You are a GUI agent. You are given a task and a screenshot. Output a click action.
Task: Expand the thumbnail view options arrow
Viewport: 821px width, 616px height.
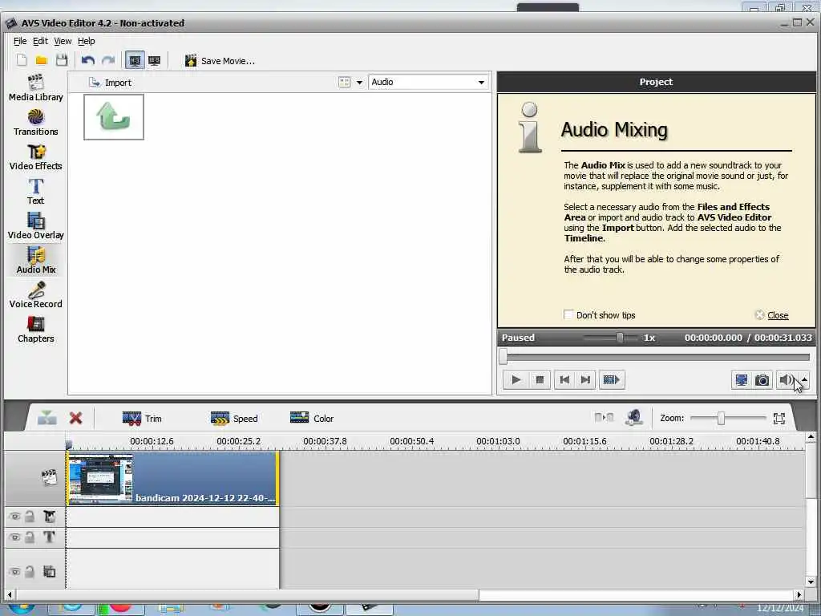(359, 83)
